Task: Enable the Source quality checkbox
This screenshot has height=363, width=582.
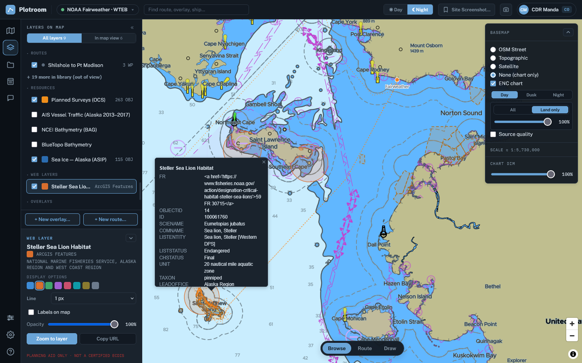Action: (493, 134)
